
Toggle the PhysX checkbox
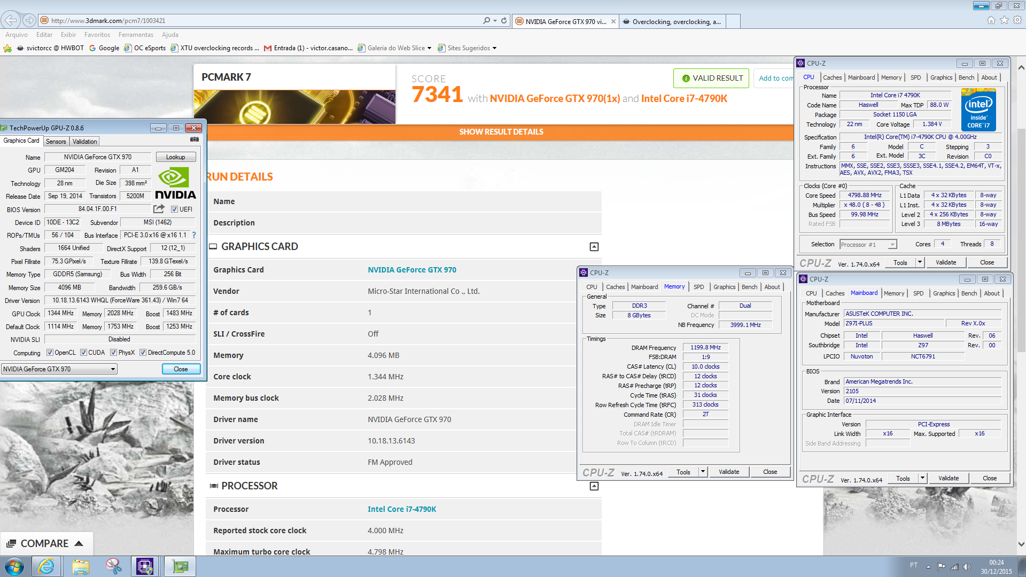tap(113, 353)
